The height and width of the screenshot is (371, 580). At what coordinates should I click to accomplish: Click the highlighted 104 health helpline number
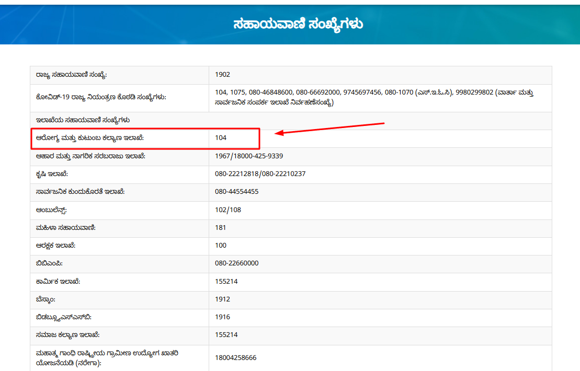[x=222, y=139]
